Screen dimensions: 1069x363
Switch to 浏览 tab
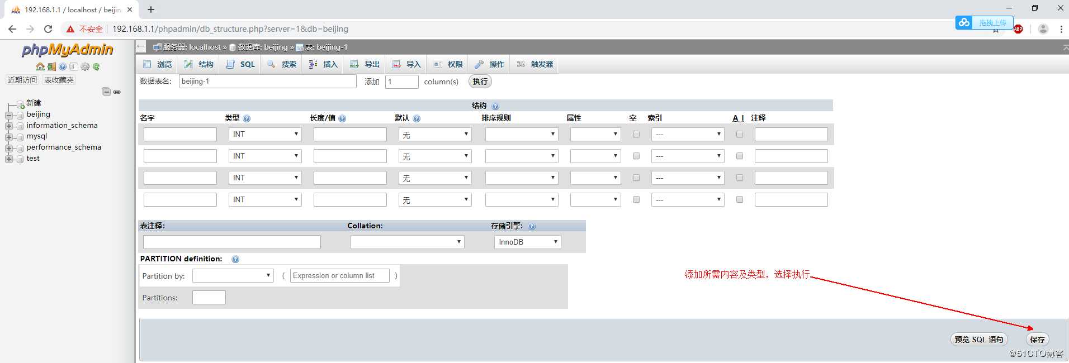(x=158, y=64)
